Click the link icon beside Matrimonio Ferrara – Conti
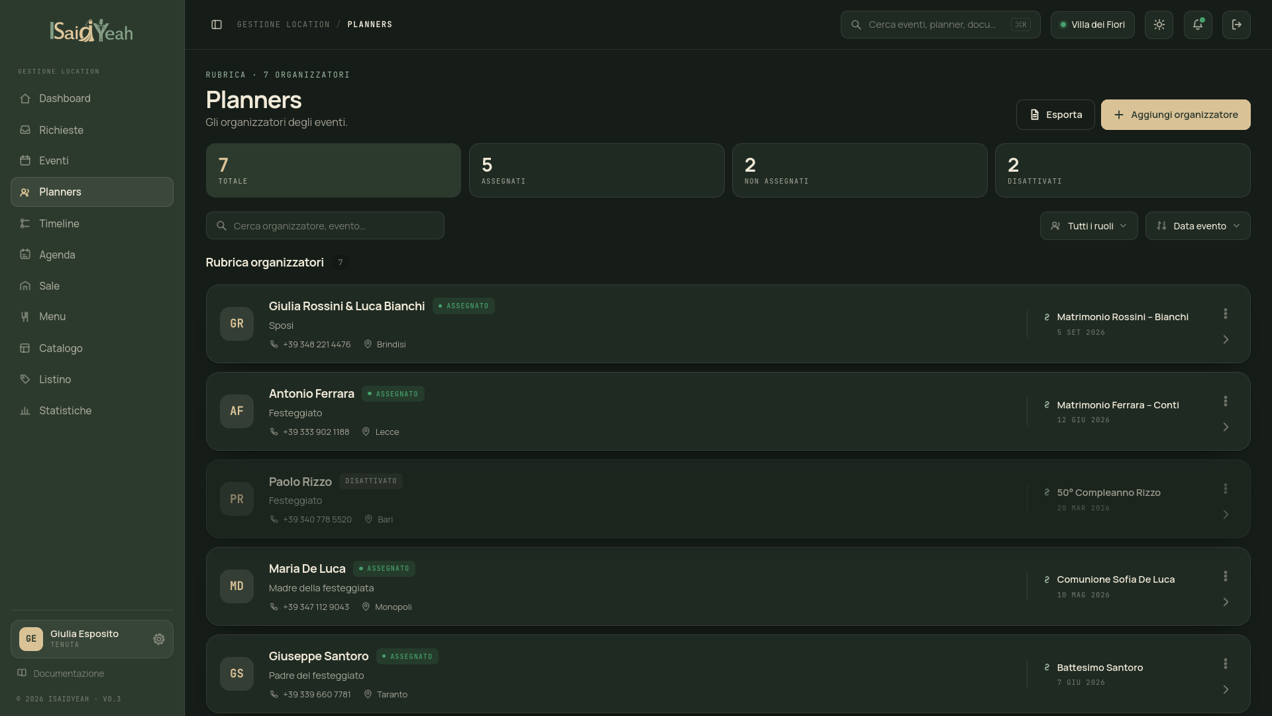This screenshot has height=716, width=1272. click(x=1047, y=404)
